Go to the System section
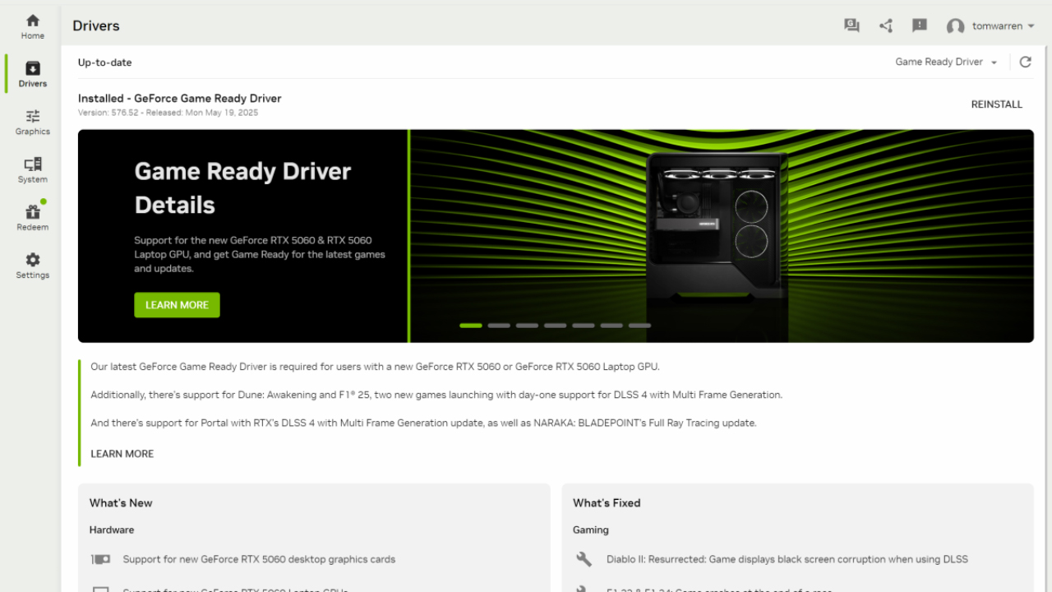This screenshot has height=592, width=1052. tap(33, 170)
